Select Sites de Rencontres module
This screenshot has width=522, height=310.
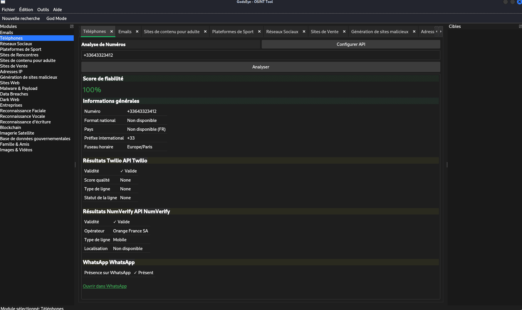point(37,55)
